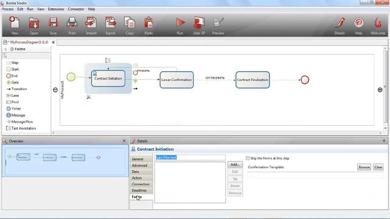Switch to the Connectors details tab

(x=141, y=184)
